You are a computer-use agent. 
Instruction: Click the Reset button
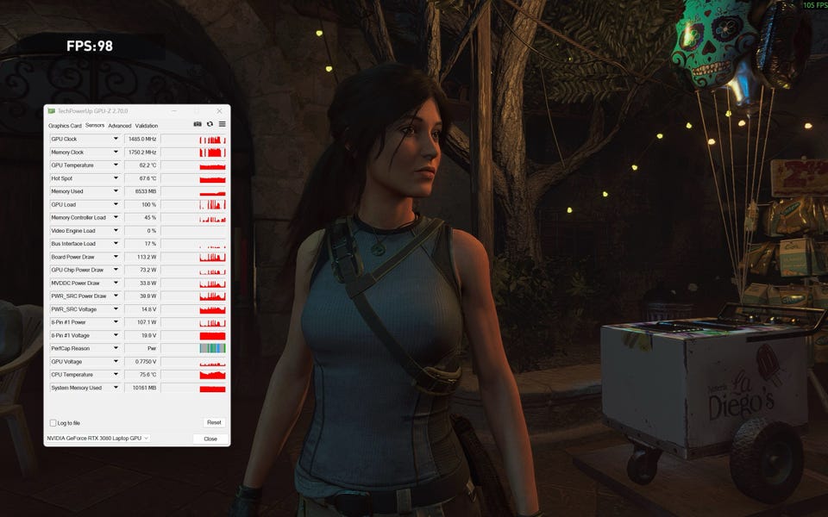pos(214,422)
